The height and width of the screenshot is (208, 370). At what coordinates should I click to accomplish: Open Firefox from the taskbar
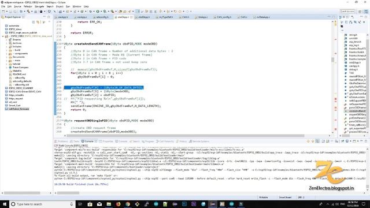tap(118, 204)
